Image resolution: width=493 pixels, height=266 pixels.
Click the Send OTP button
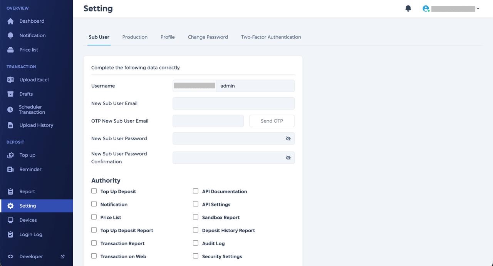pos(272,121)
